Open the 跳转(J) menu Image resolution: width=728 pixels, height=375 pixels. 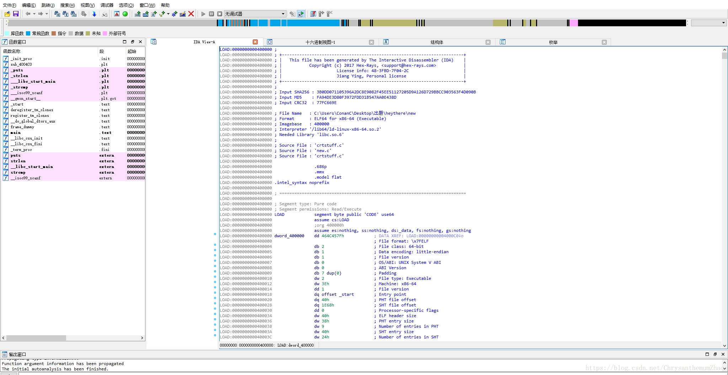[x=48, y=5]
